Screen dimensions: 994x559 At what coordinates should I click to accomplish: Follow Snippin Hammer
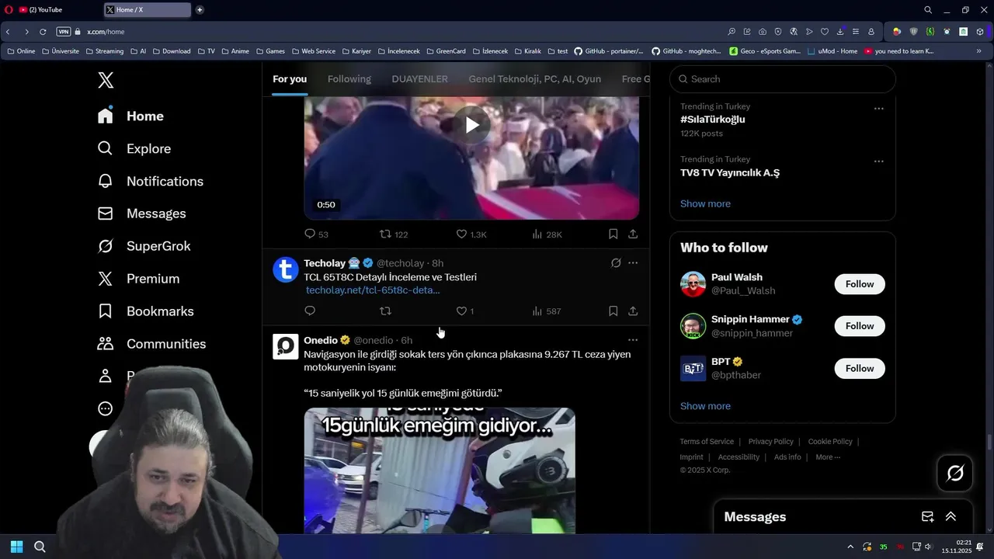point(860,326)
